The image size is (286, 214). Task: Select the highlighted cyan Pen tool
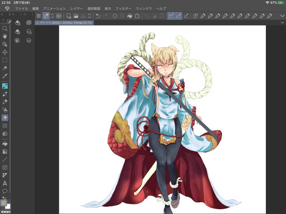(5, 86)
